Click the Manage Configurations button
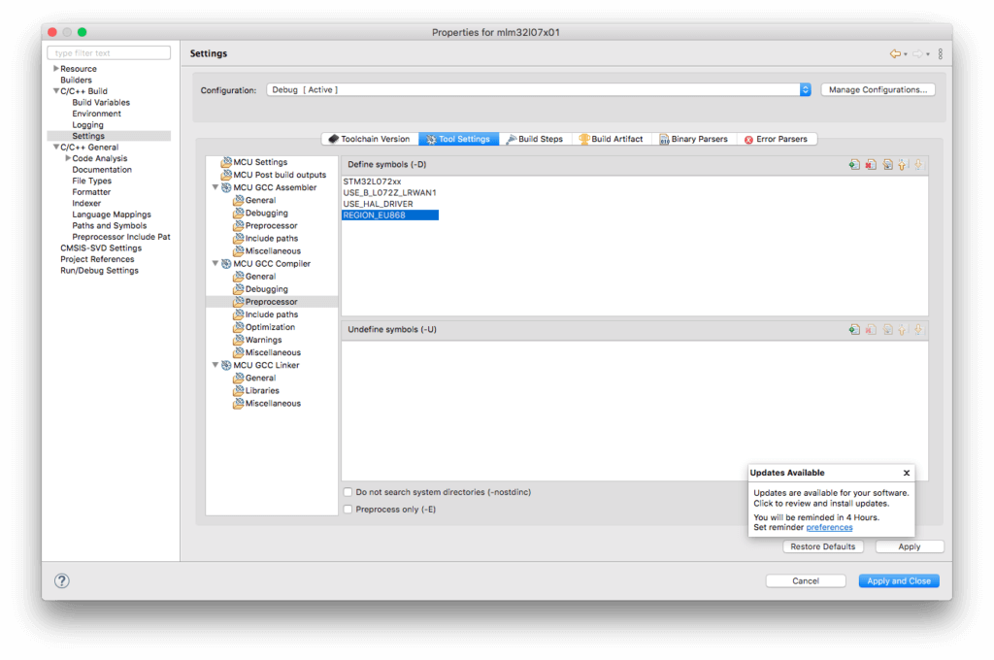The image size is (994, 660). pyautogui.click(x=878, y=88)
